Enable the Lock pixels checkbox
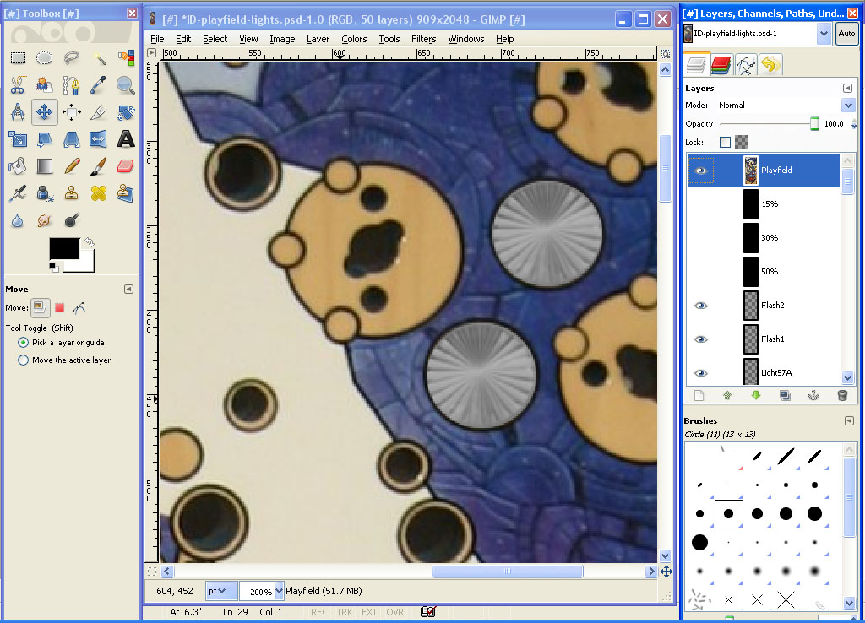The width and height of the screenshot is (865, 623). 725,143
